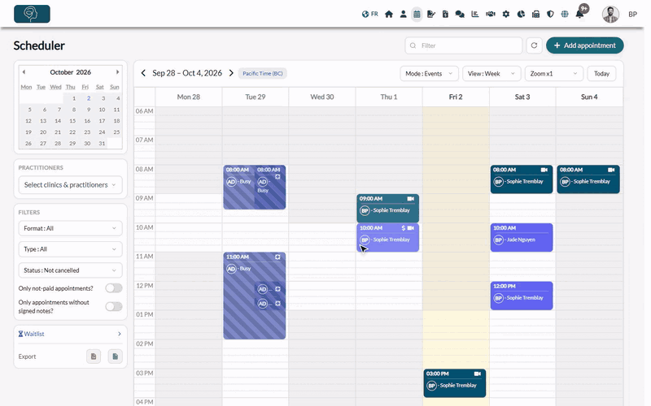Open the bar chart reports icon
The image size is (651, 406).
pos(475,14)
